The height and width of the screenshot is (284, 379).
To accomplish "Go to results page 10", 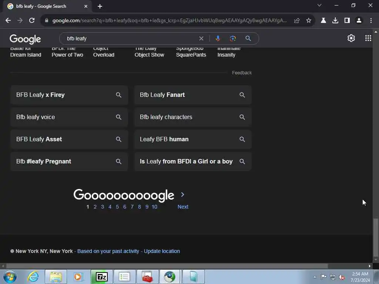I will [154, 207].
